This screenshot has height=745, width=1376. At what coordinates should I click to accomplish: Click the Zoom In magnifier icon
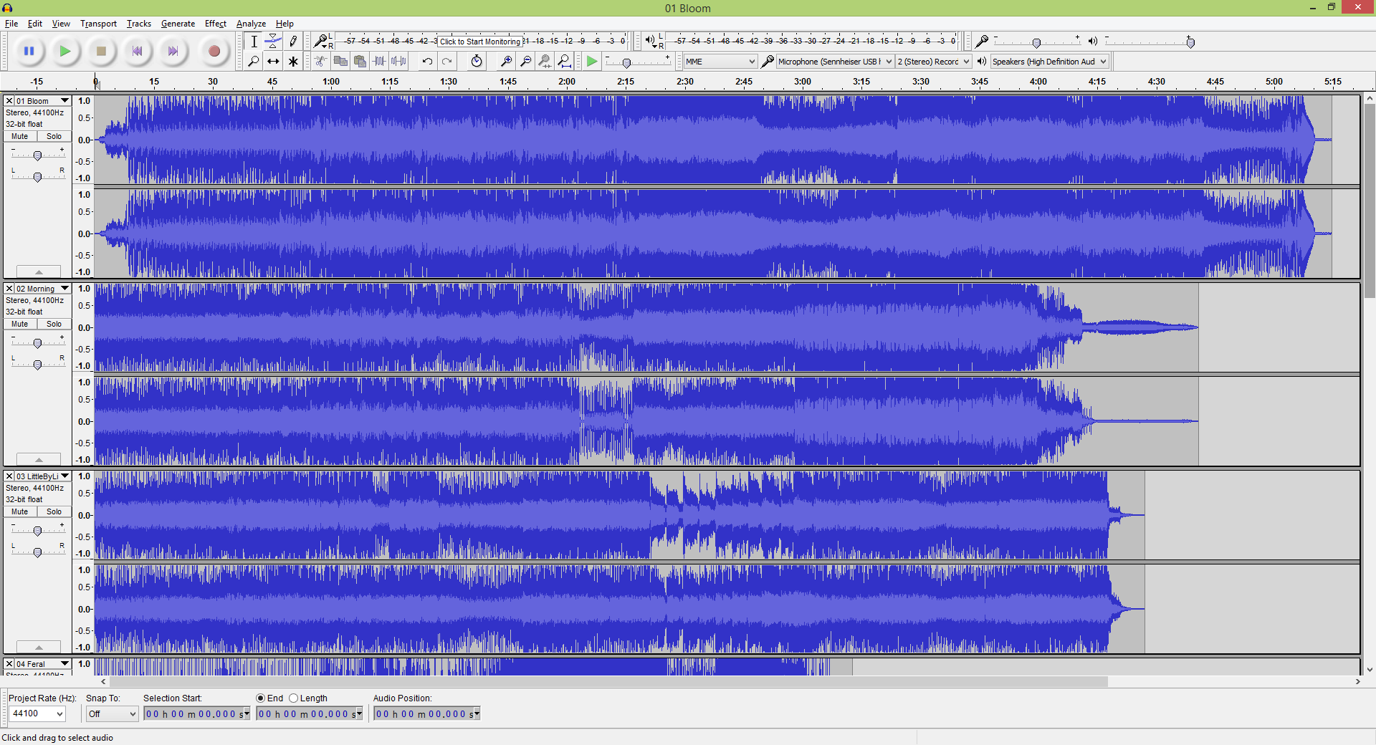click(x=506, y=61)
